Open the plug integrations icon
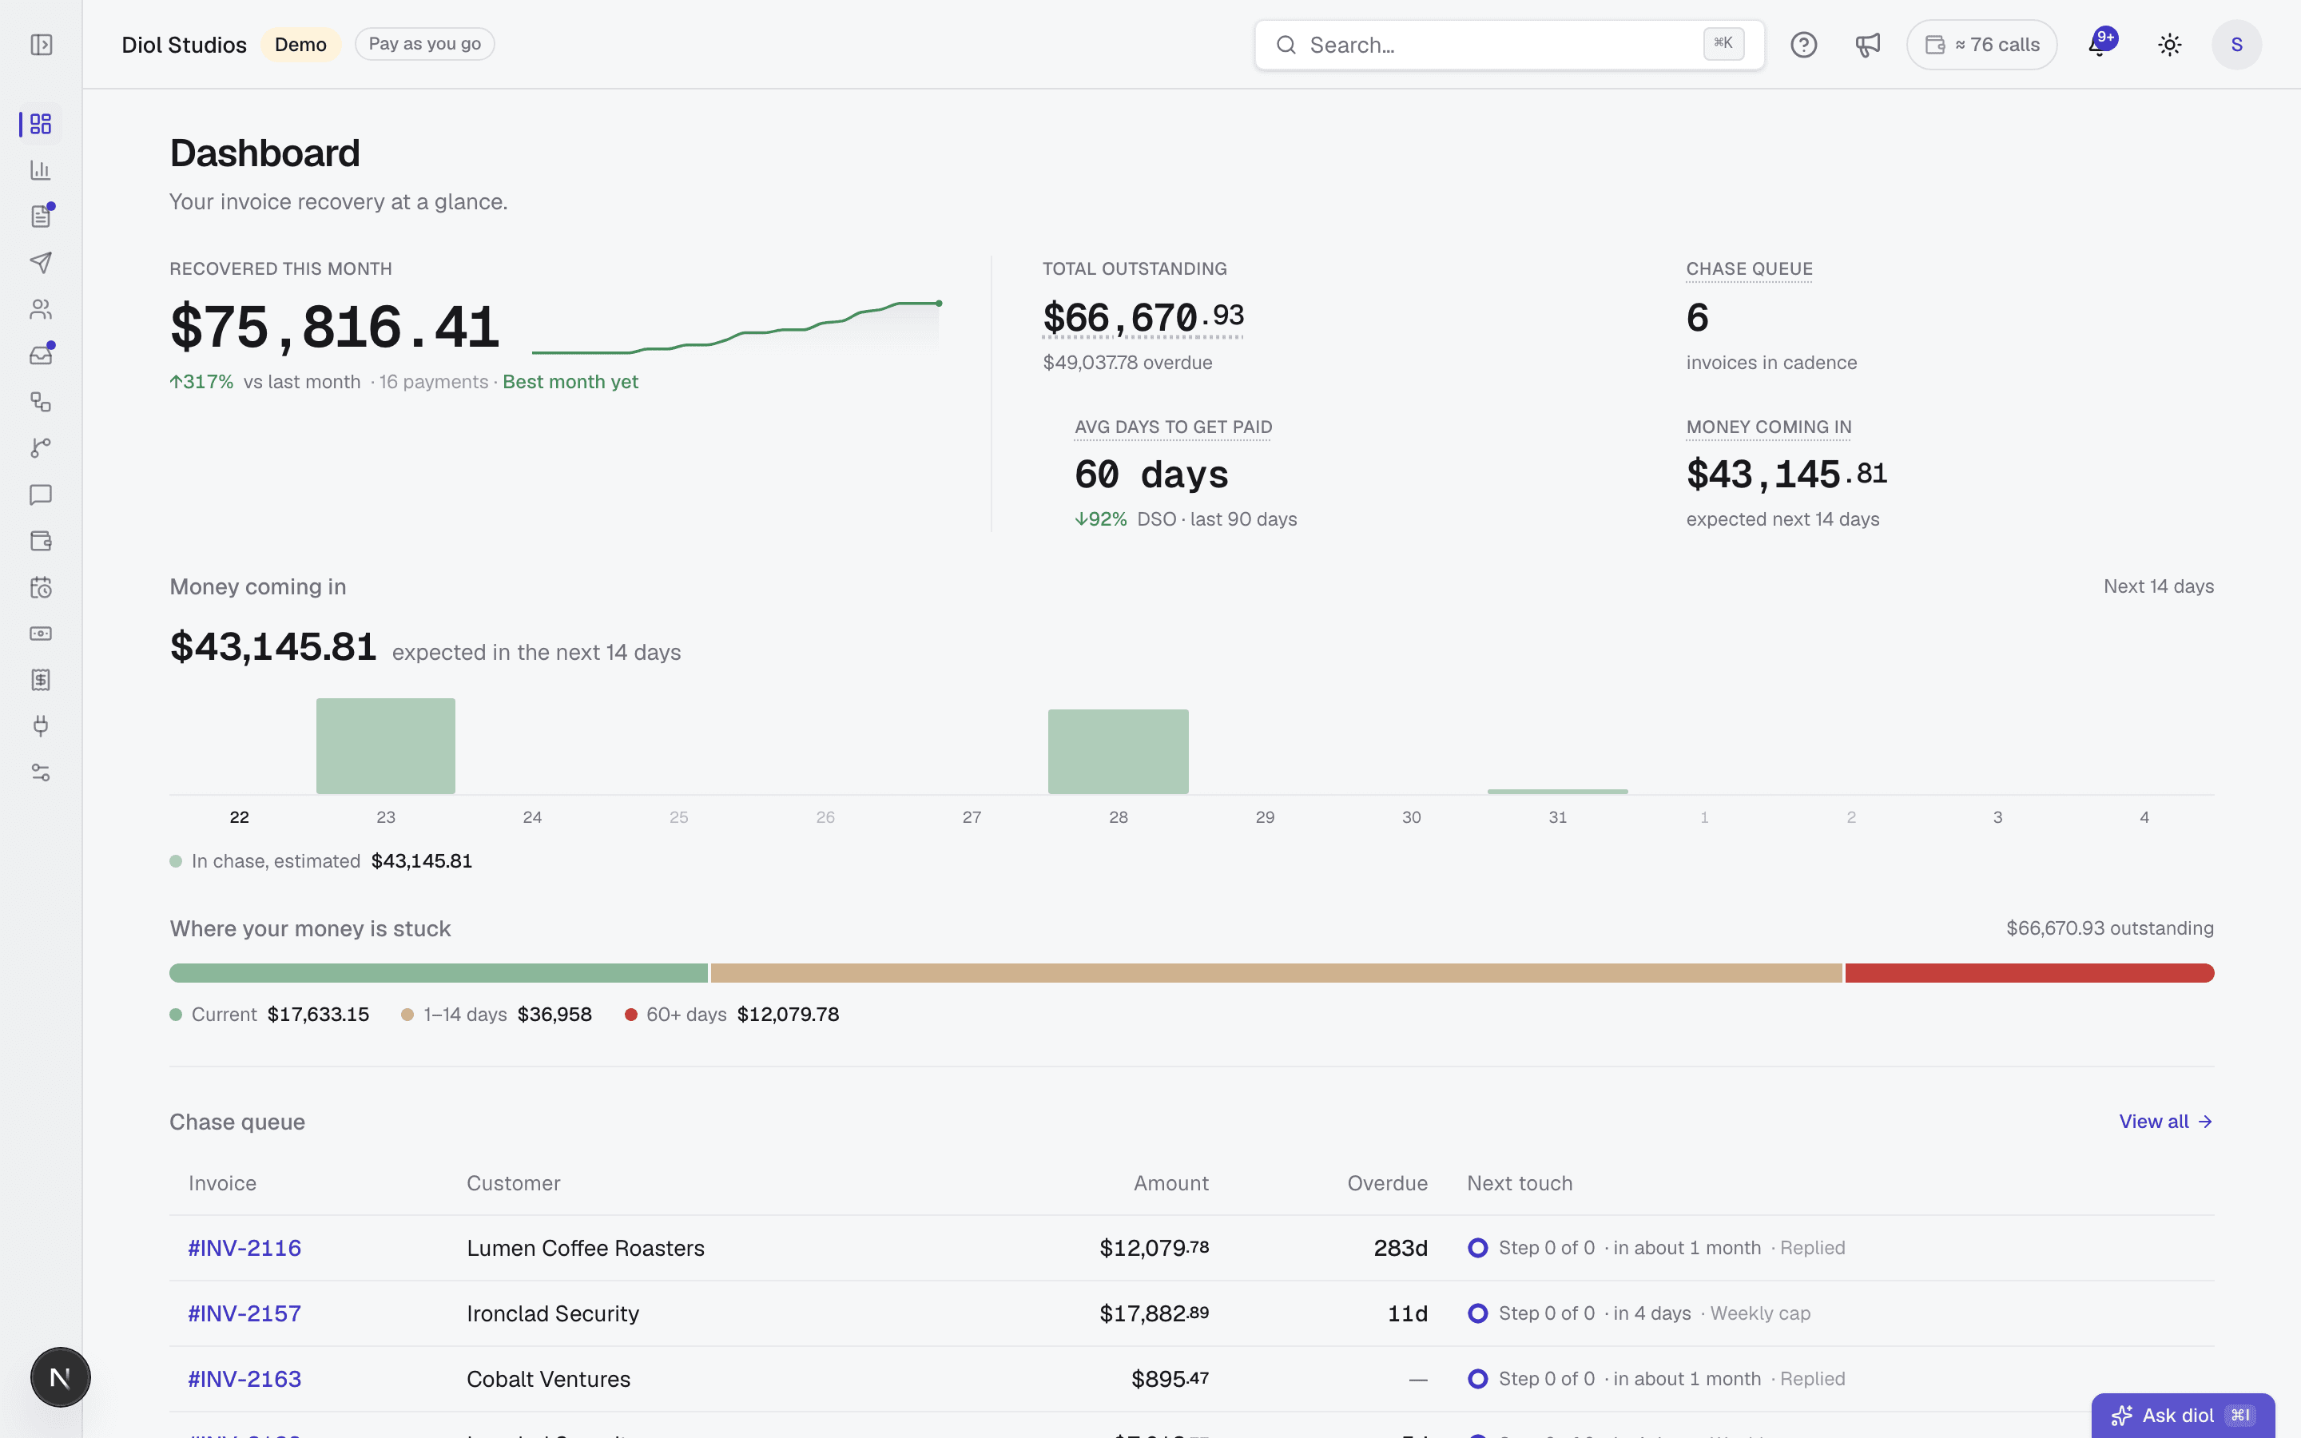This screenshot has width=2301, height=1438. point(41,727)
